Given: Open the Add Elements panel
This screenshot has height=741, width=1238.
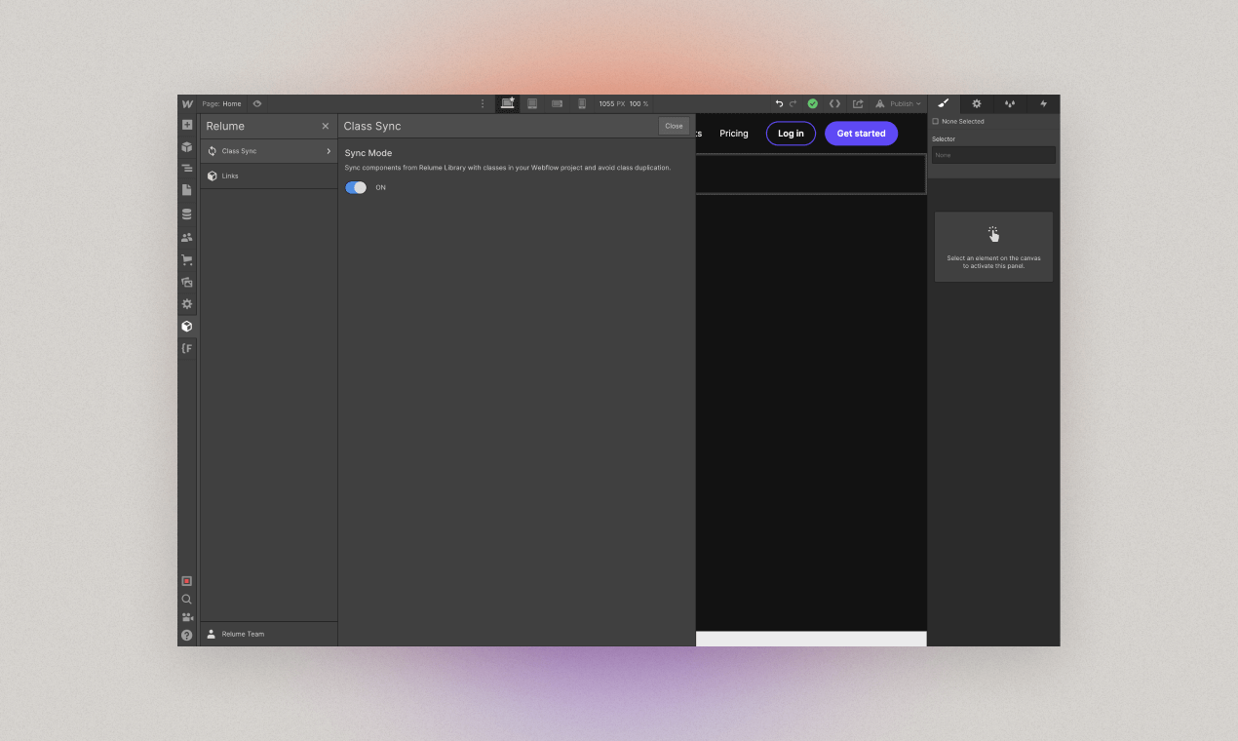Looking at the screenshot, I should point(187,125).
